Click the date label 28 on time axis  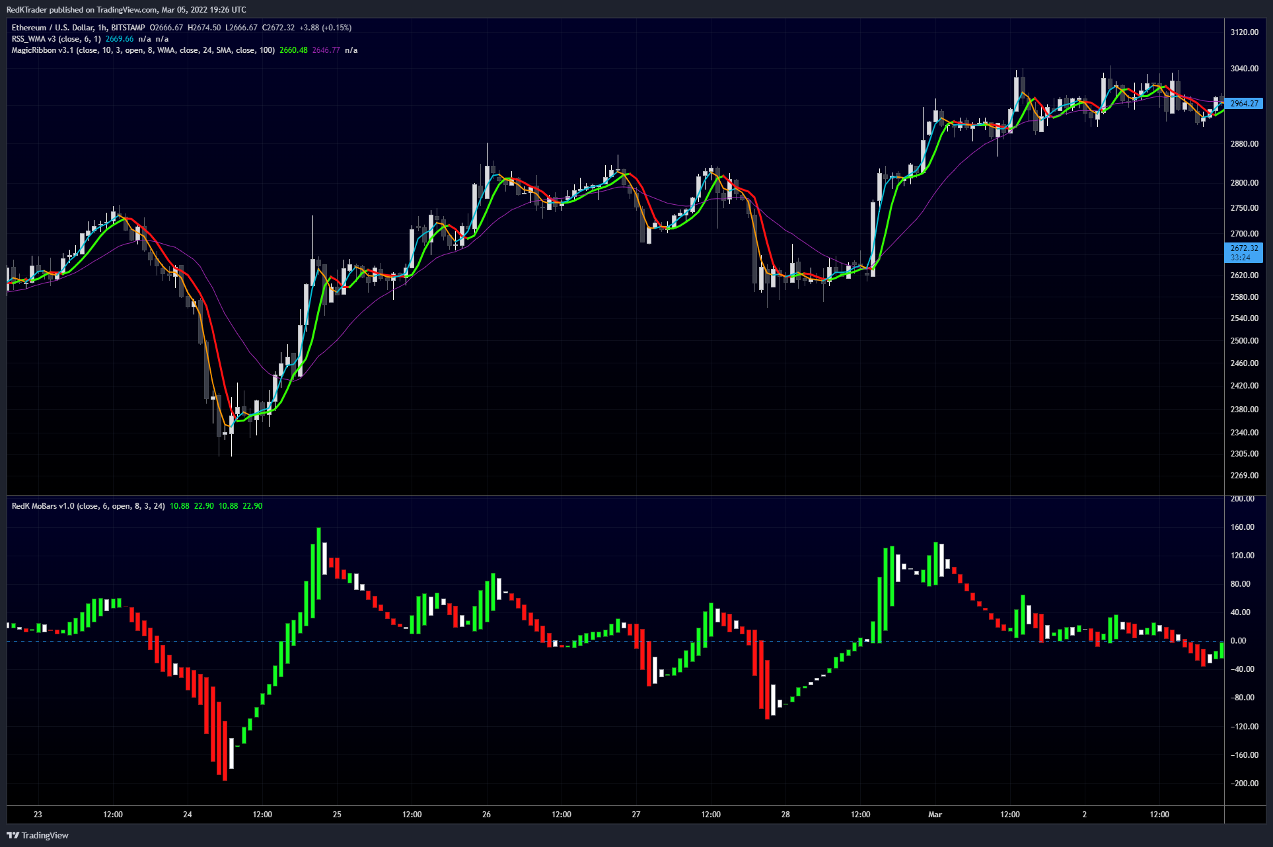[785, 815]
